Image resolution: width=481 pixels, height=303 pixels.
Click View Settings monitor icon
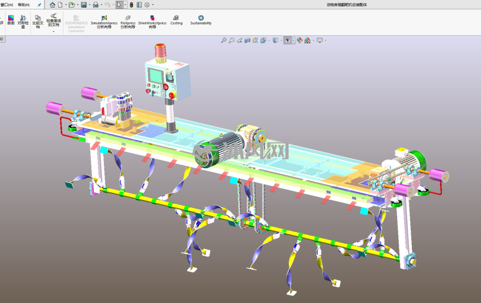coord(320,40)
